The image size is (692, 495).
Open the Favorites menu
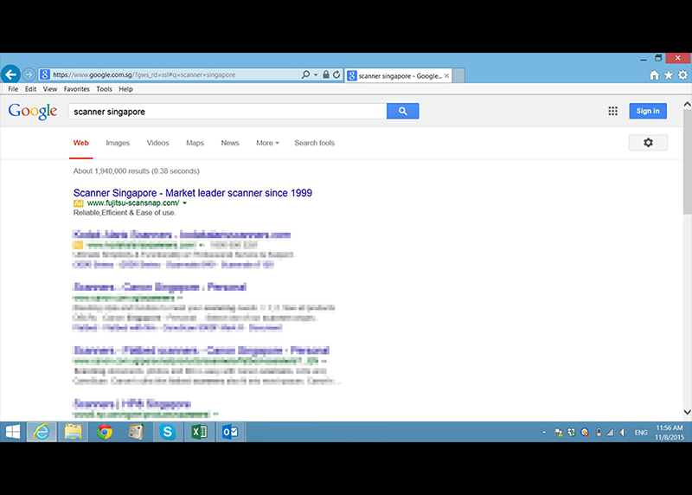point(76,89)
